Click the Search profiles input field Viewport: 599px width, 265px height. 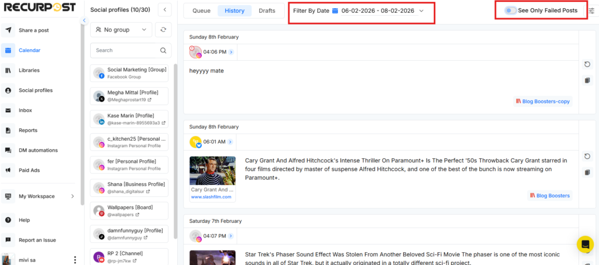tap(125, 50)
